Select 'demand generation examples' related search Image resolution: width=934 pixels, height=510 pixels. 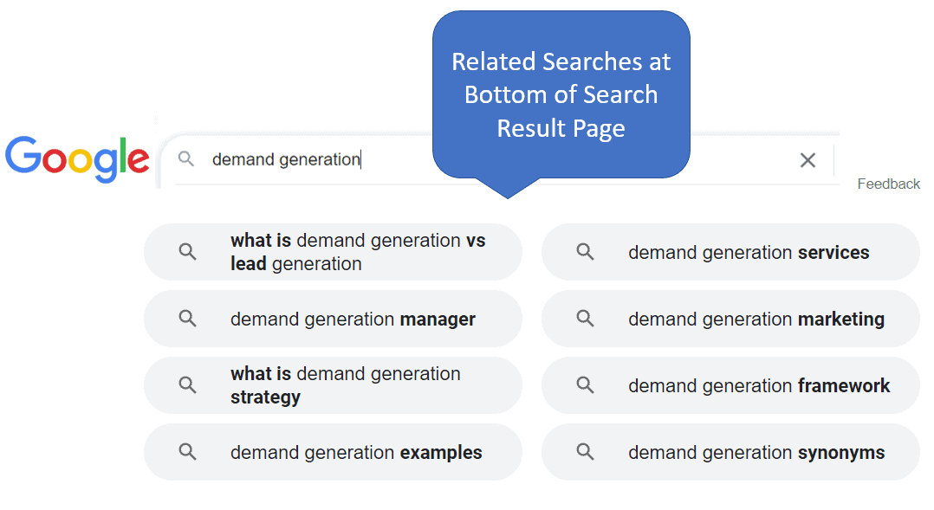pos(356,453)
